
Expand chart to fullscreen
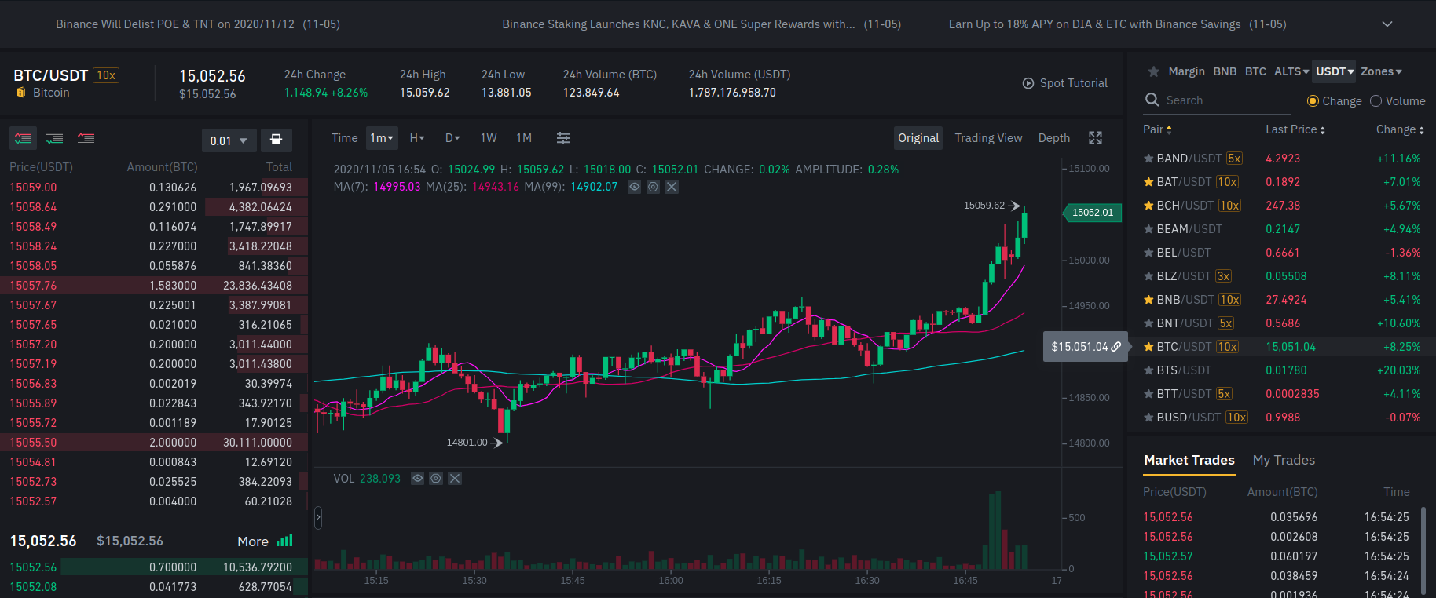(x=1095, y=138)
